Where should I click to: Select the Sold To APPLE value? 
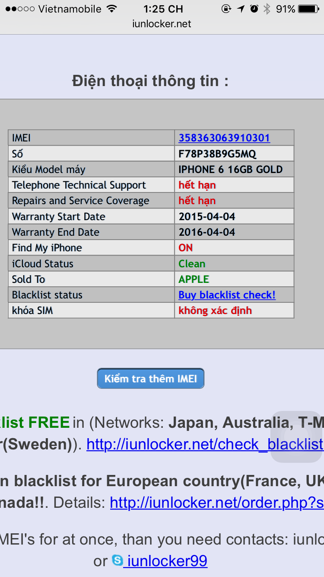194,279
